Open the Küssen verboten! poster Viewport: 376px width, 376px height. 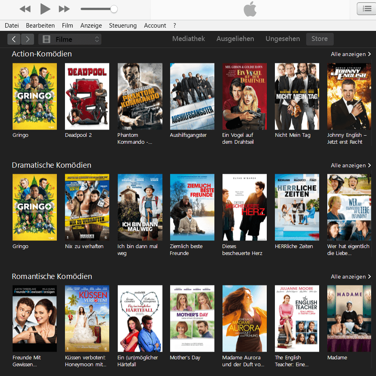87,318
